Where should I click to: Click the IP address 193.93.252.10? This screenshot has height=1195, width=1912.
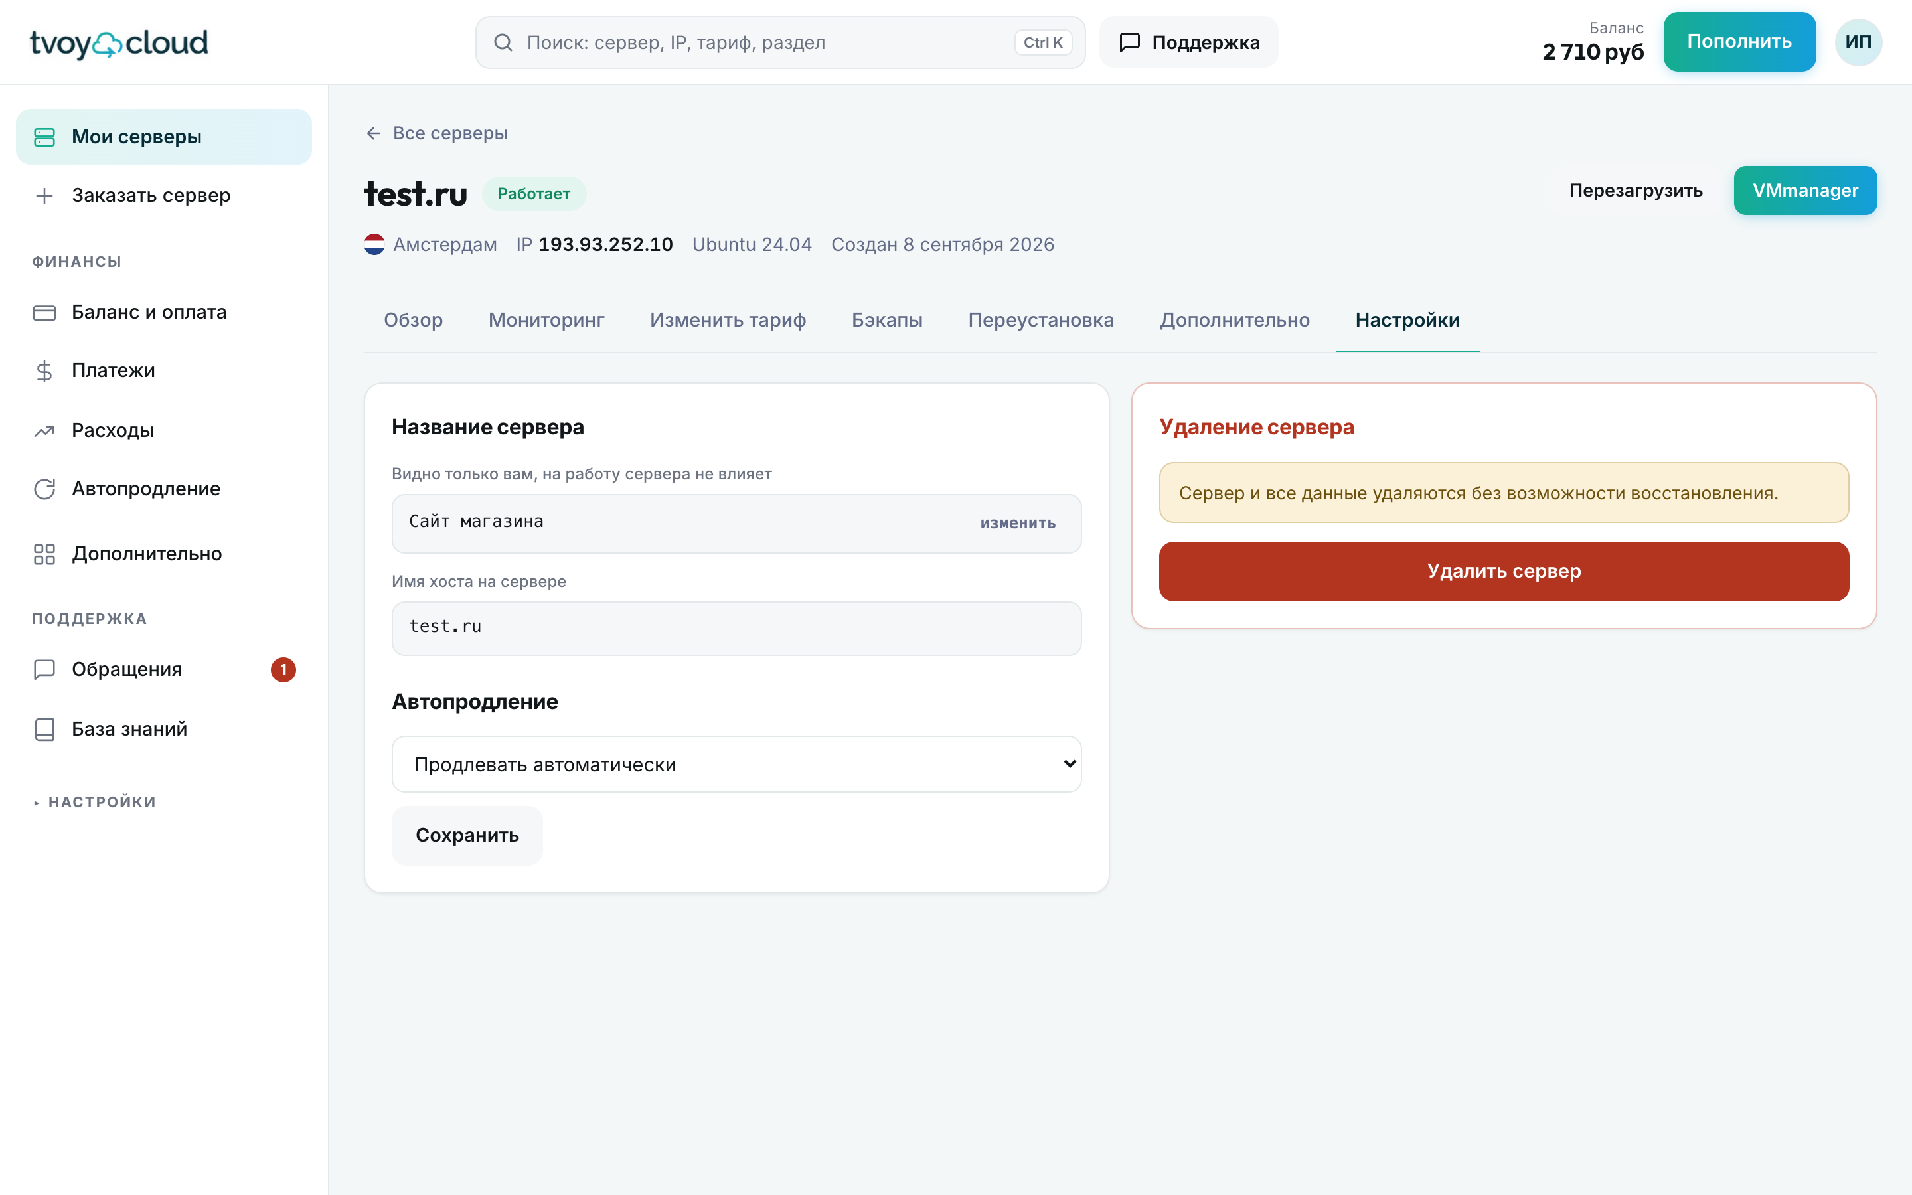pyautogui.click(x=606, y=244)
